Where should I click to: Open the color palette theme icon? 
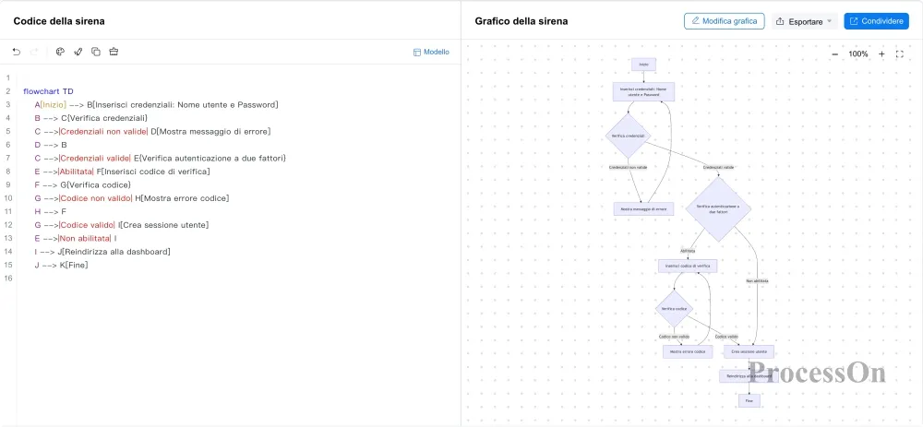[60, 52]
